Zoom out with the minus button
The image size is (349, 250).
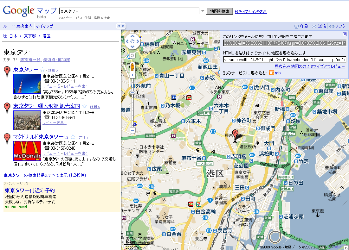tap(132, 130)
